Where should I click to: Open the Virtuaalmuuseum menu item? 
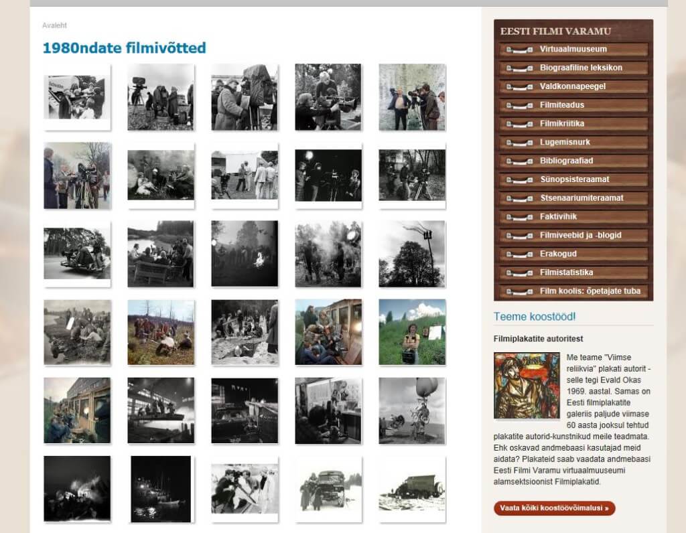pyautogui.click(x=573, y=50)
